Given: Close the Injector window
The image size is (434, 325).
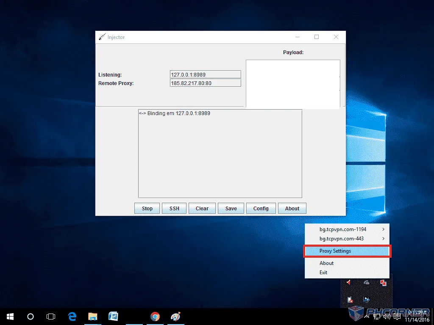Looking at the screenshot, I should point(336,37).
